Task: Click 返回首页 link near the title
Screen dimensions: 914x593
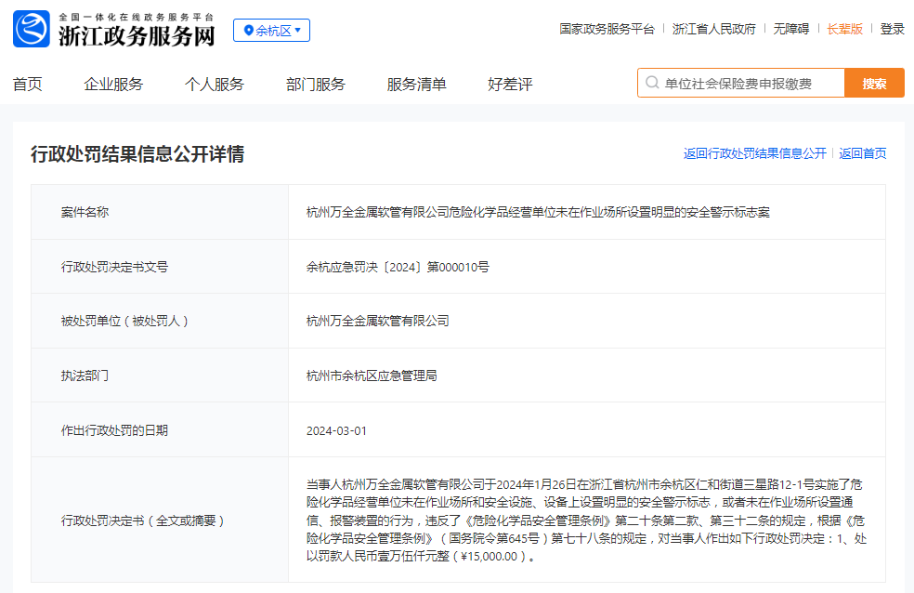Action: point(863,153)
